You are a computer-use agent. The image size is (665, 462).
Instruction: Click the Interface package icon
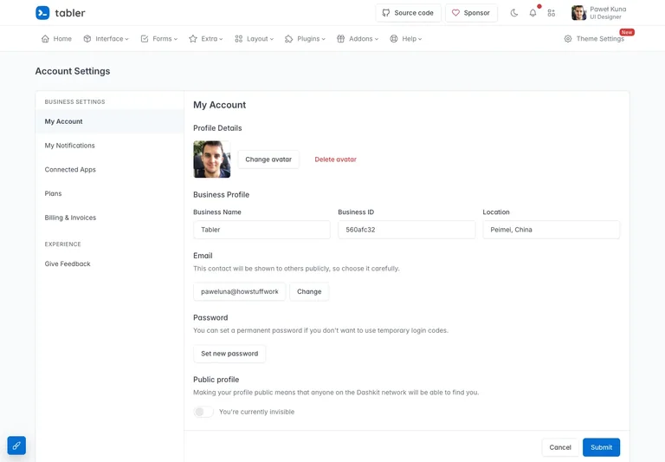(87, 39)
